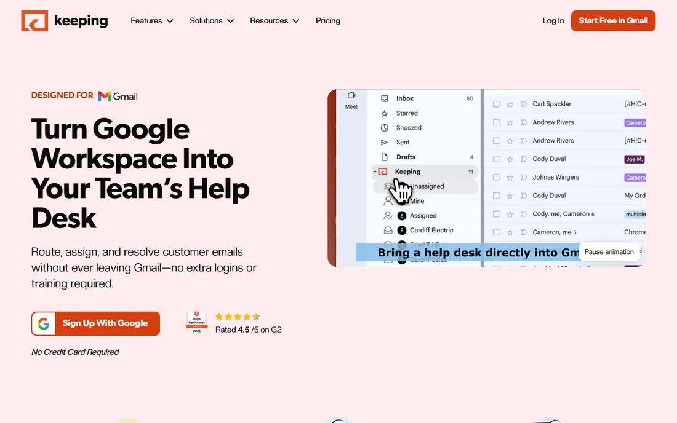Pause the animation in the demo
The width and height of the screenshot is (677, 423).
609,252
